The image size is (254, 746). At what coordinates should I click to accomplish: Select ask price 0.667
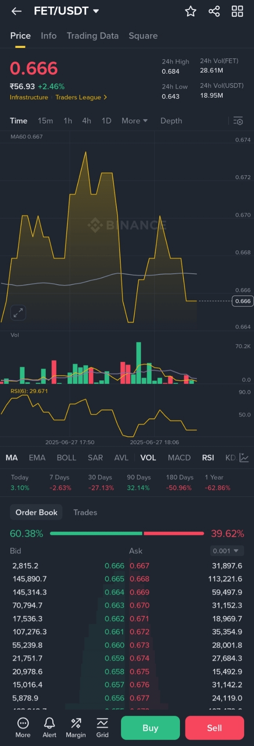pyautogui.click(x=140, y=566)
